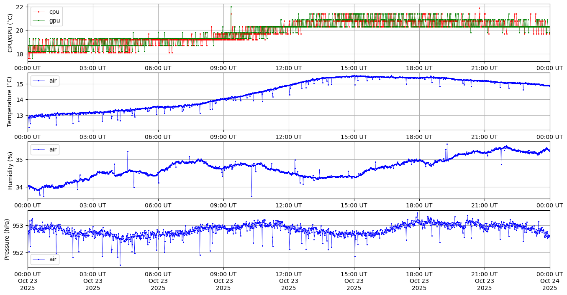
Task: Click 09:00 UT tick under the CPU/GPU plot
Action: click(223, 68)
